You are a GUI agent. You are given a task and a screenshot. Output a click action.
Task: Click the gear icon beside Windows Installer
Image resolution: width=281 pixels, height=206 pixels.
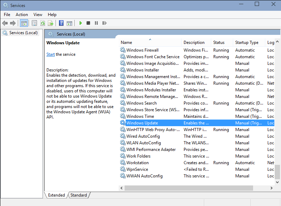(123, 70)
